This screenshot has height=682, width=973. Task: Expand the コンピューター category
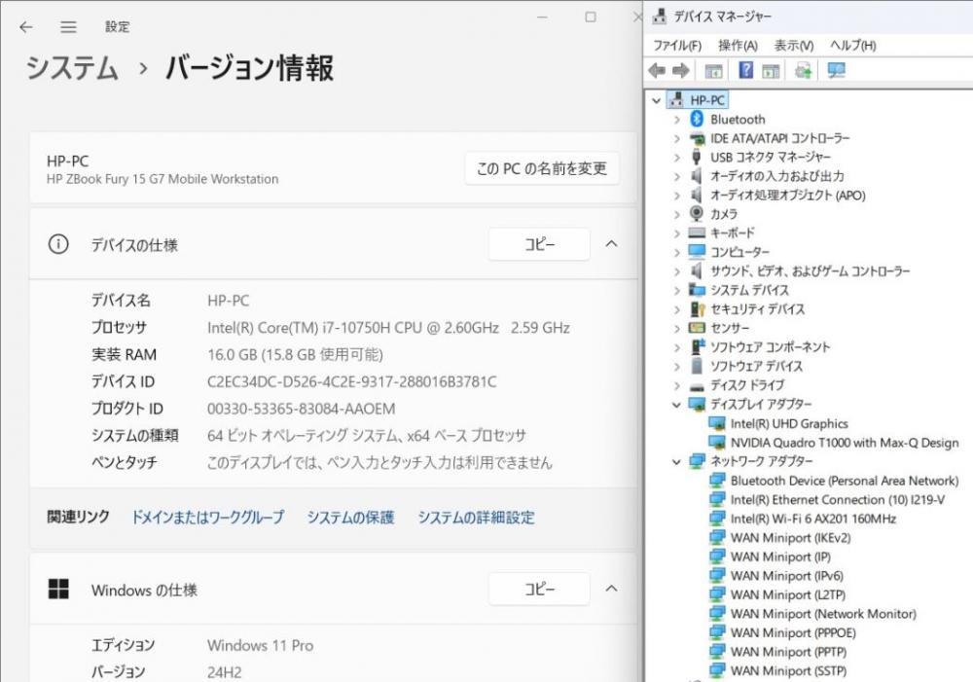coord(677,253)
